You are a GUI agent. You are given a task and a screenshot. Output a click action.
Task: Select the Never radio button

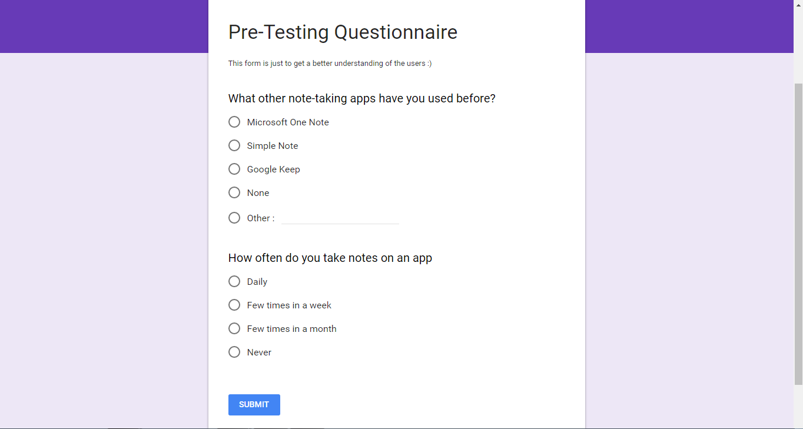(234, 352)
